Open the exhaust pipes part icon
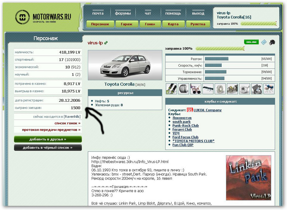Screen dimensions: 287x210 pyautogui.click(x=196, y=89)
